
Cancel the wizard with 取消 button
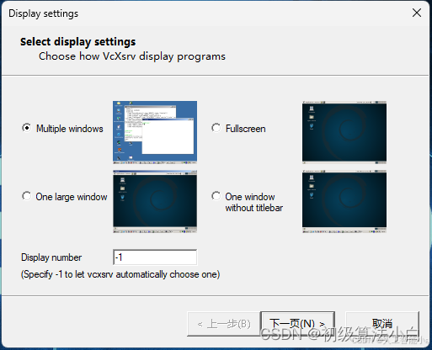382,324
